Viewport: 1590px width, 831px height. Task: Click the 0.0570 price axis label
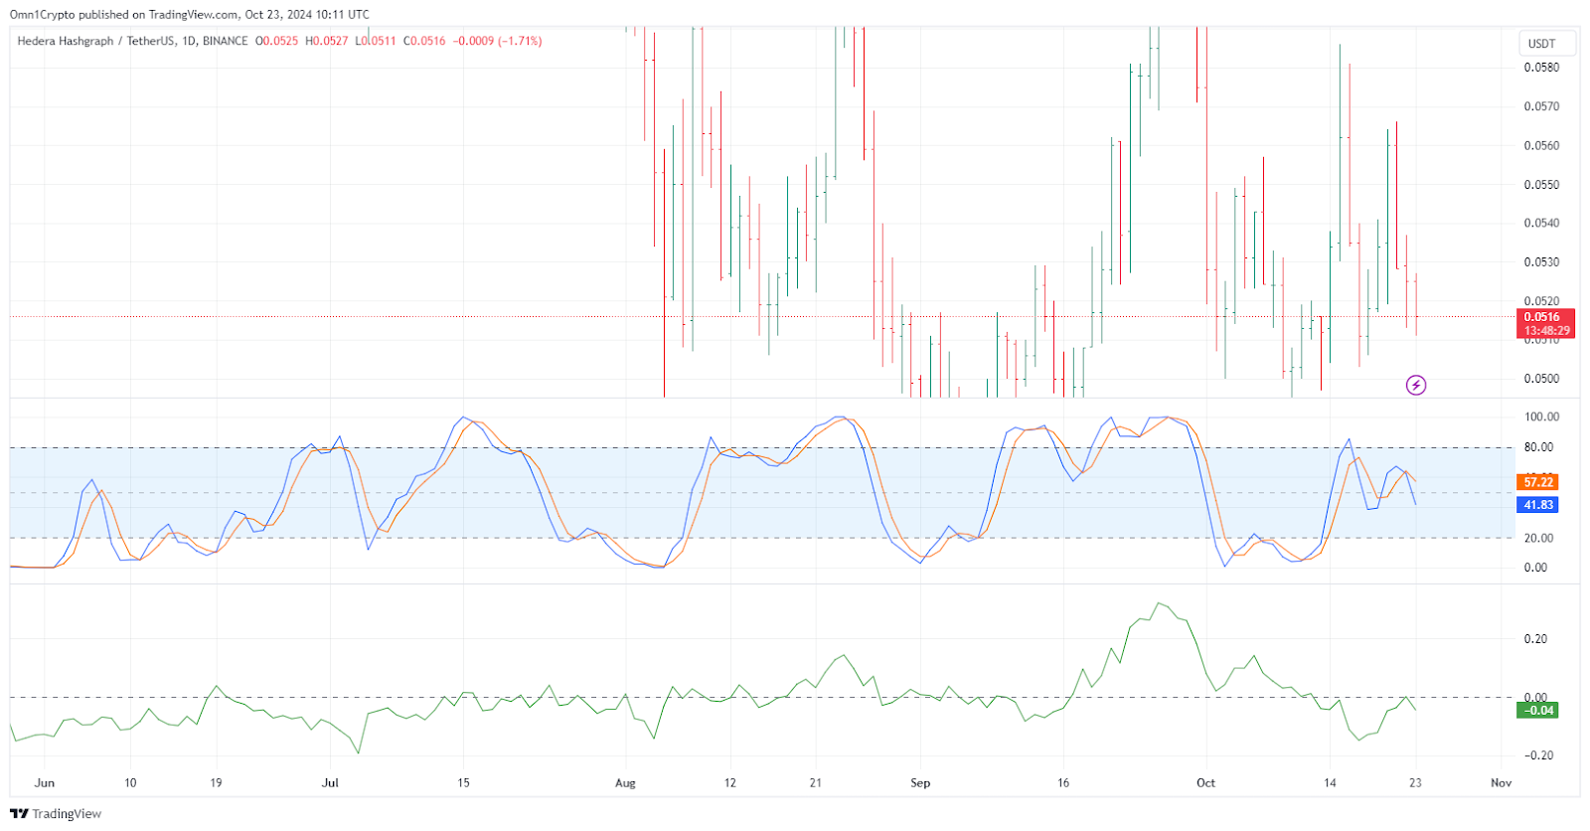click(1541, 106)
